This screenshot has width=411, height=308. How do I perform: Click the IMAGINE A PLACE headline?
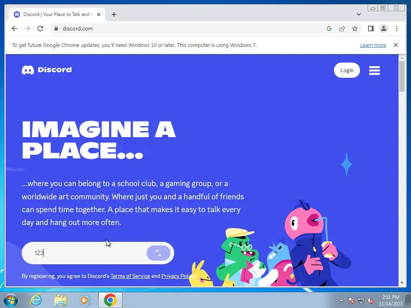point(99,140)
